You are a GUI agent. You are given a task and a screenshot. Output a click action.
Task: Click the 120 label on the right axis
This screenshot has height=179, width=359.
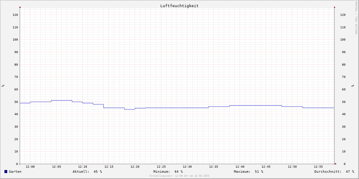pos(343,15)
